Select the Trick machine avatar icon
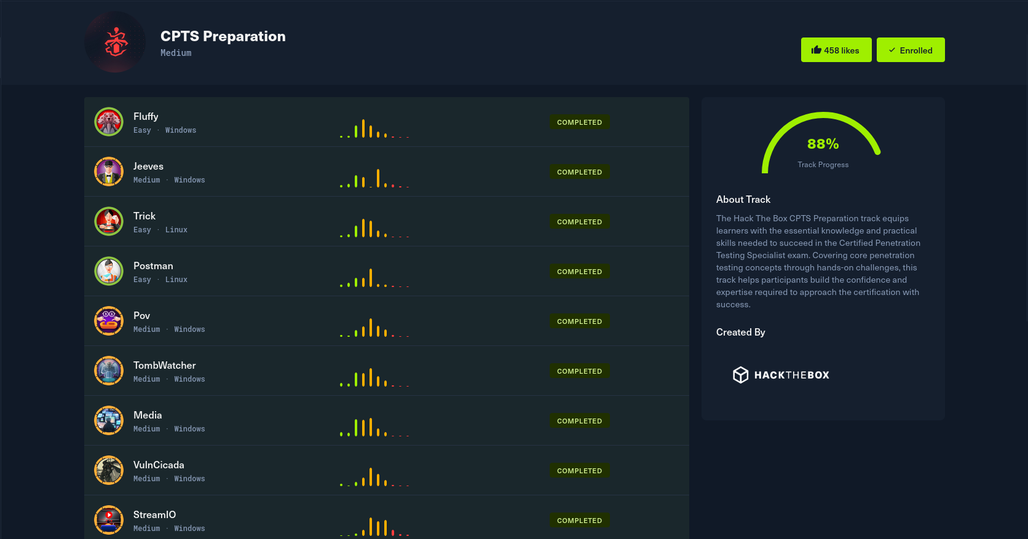Viewport: 1028px width, 539px height. pyautogui.click(x=109, y=221)
